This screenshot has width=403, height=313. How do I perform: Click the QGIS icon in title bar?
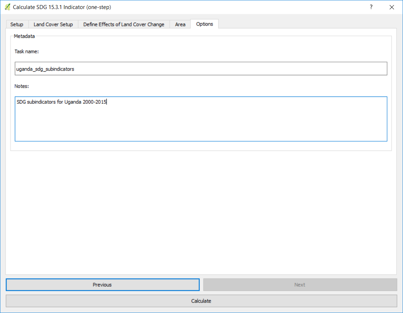point(8,7)
